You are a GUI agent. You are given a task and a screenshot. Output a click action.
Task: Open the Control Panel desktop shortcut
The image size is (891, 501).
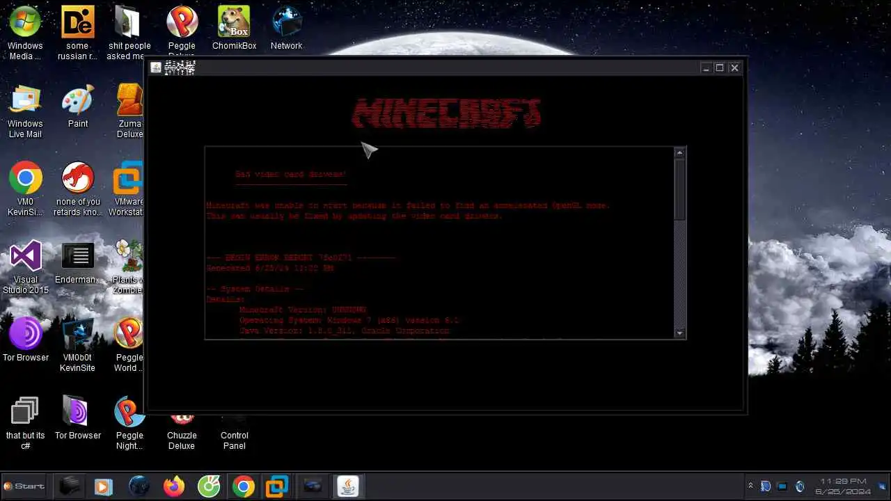click(234, 434)
